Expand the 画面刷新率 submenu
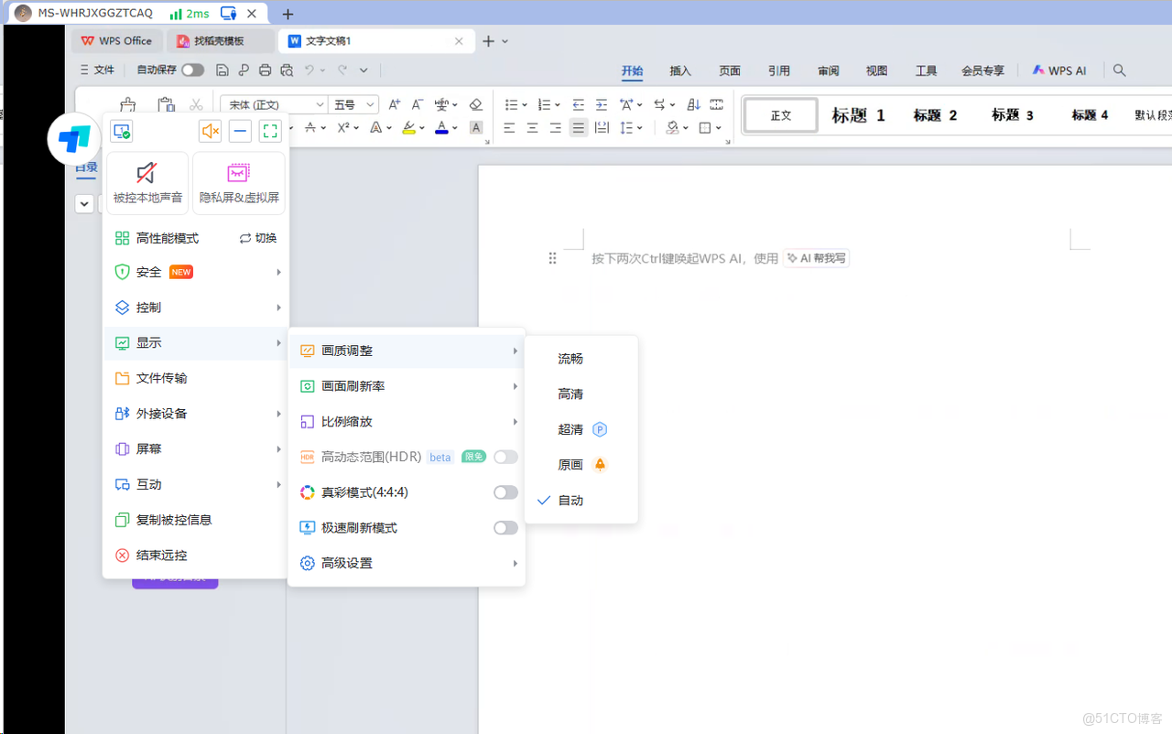 point(406,386)
